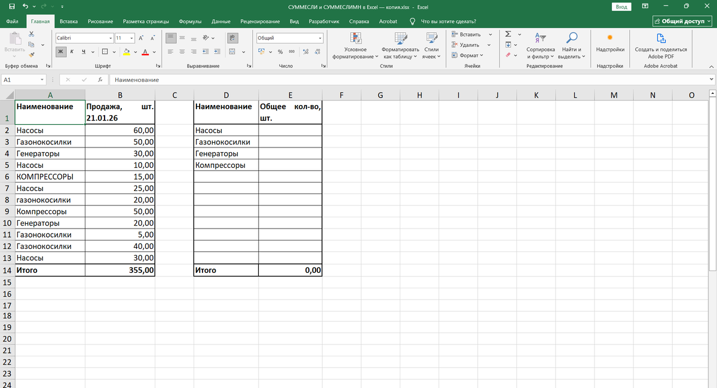Click the Clear eraser icon
The image size is (717, 388).
coord(508,55)
